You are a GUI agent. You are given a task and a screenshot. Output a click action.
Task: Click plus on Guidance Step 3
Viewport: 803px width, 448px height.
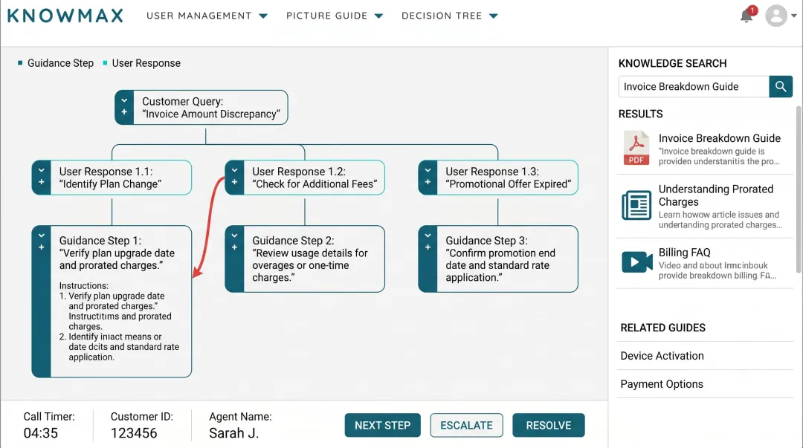coord(428,247)
